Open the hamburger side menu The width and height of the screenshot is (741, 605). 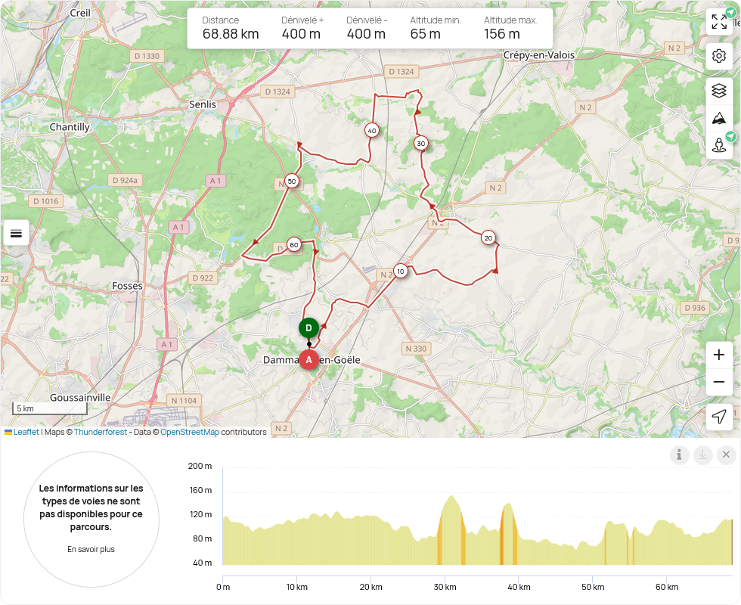[x=16, y=233]
